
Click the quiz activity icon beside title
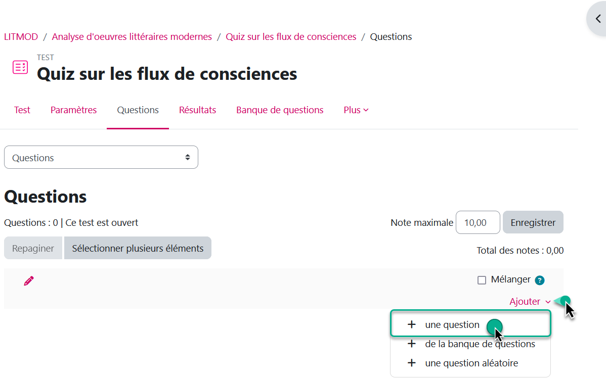pos(20,67)
